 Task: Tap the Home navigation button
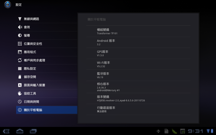[x=20, y=131]
